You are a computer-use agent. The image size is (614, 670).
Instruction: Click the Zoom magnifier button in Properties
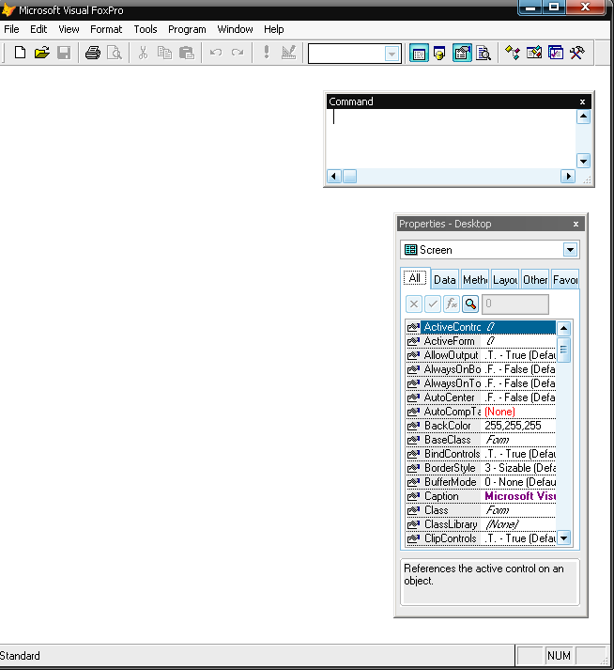tap(470, 304)
